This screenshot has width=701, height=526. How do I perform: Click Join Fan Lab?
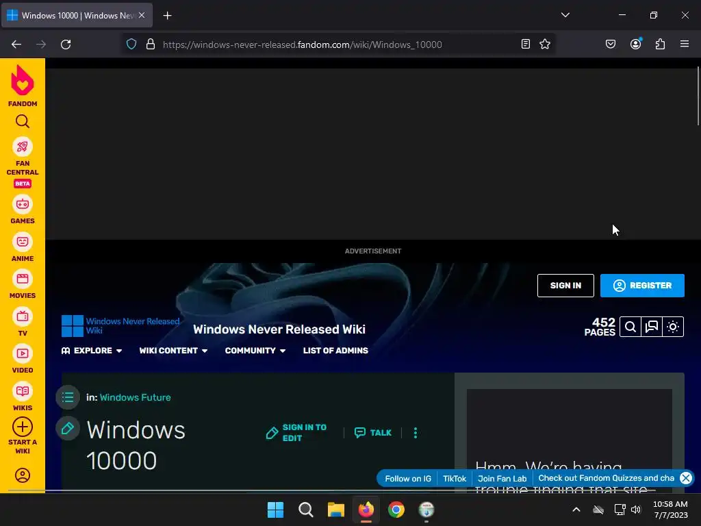coord(502,479)
